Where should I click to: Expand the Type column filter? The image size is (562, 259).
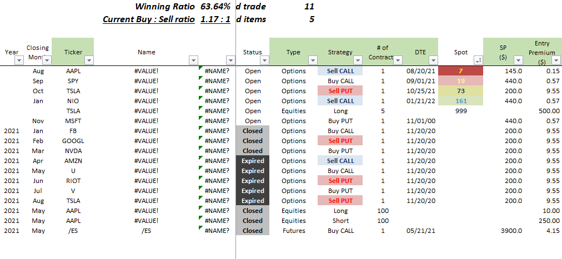pos(312,60)
